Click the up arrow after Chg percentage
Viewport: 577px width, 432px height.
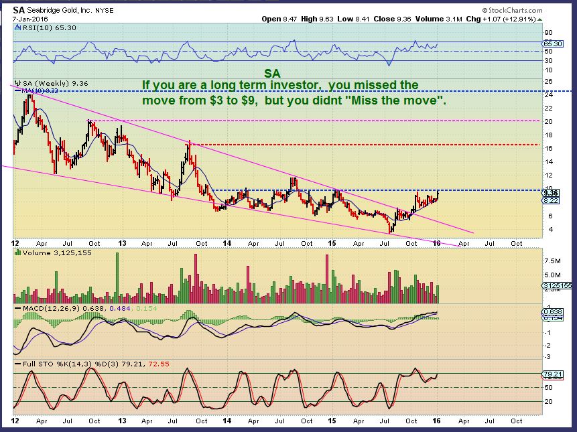[x=539, y=19]
